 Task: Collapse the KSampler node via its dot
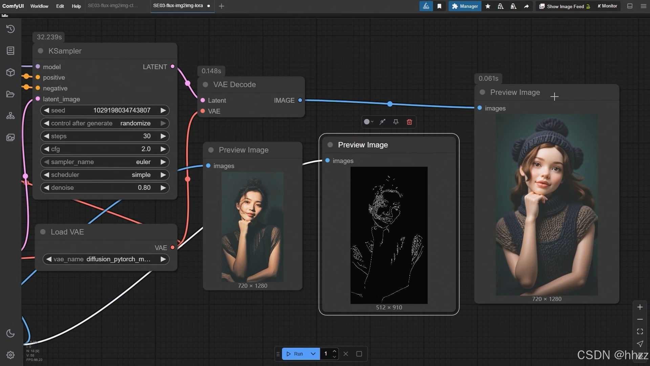tap(41, 51)
